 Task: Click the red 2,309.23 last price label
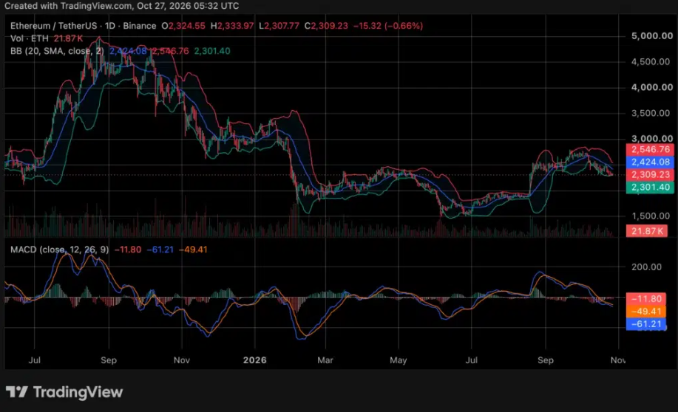[x=650, y=174]
